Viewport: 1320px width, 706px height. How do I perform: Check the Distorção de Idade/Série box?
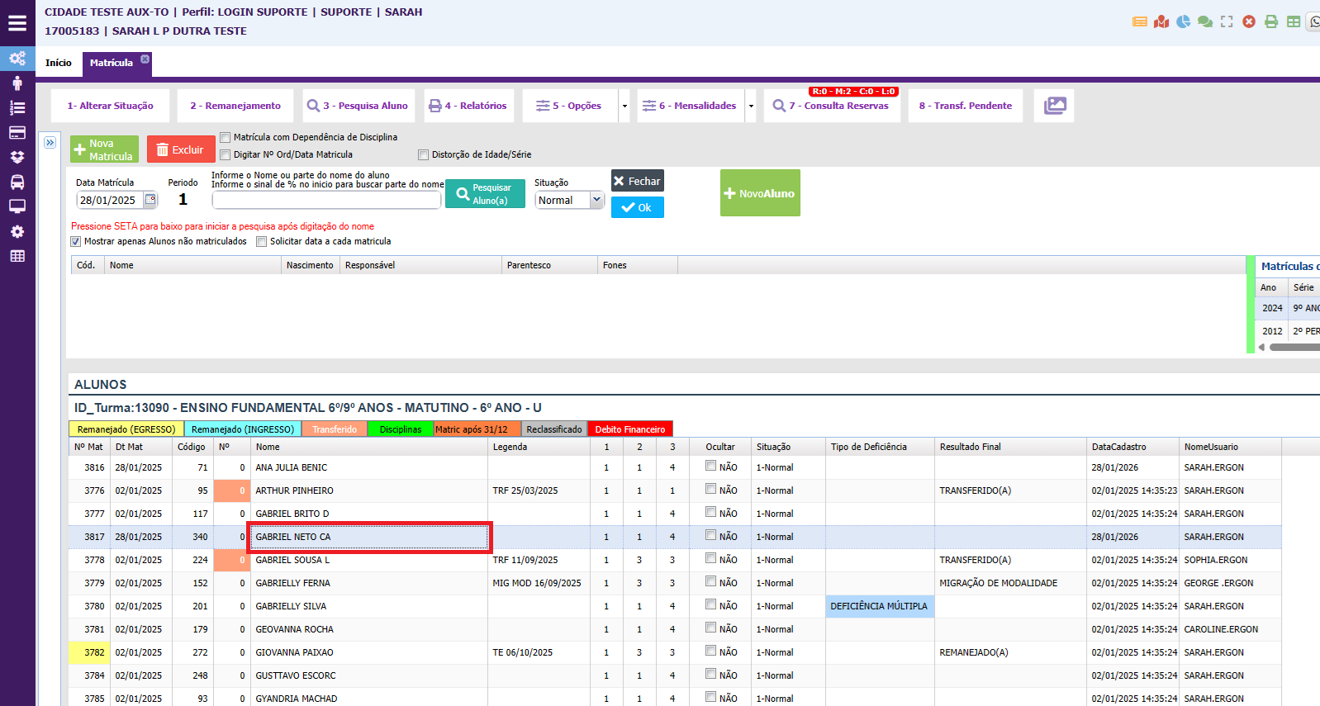pyautogui.click(x=424, y=155)
